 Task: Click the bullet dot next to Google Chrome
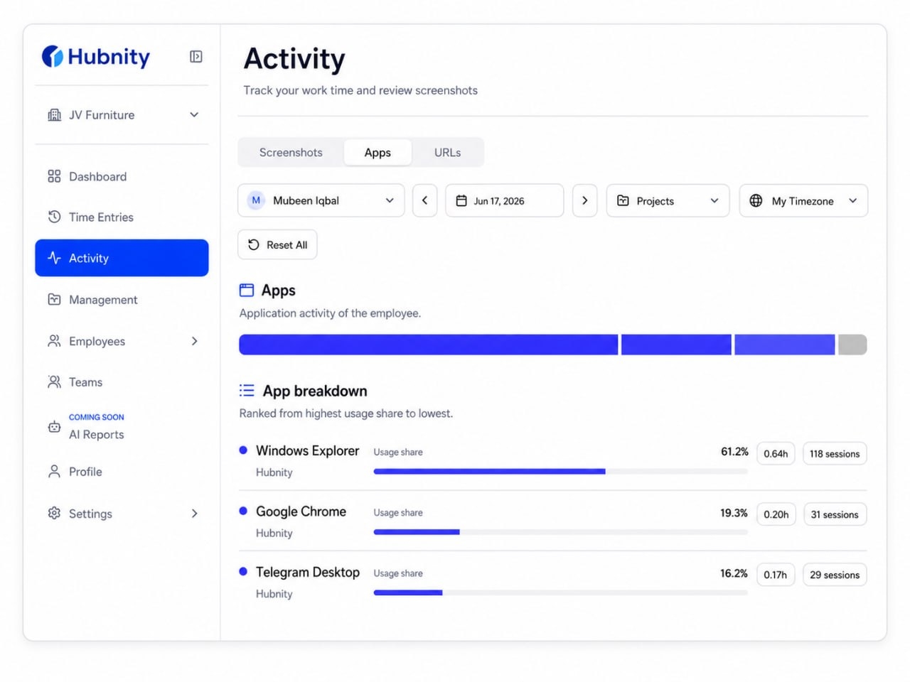(243, 511)
